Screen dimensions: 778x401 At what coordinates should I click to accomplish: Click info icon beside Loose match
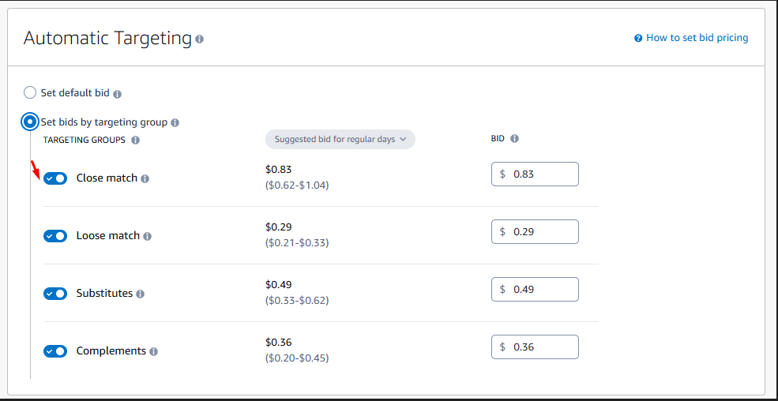click(147, 237)
